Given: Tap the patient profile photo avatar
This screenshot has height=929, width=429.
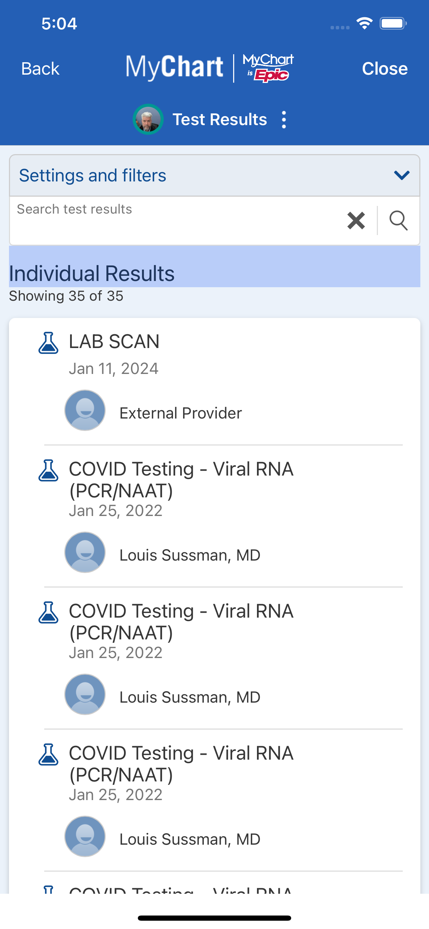Looking at the screenshot, I should 148,119.
